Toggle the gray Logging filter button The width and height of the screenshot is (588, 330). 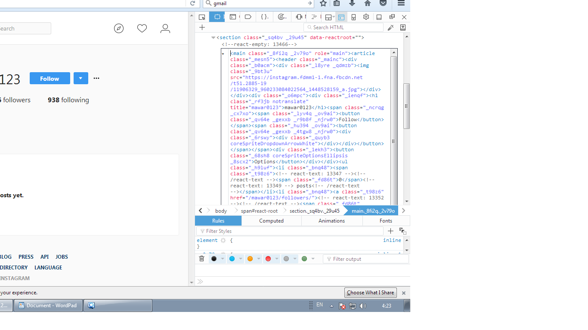click(286, 259)
